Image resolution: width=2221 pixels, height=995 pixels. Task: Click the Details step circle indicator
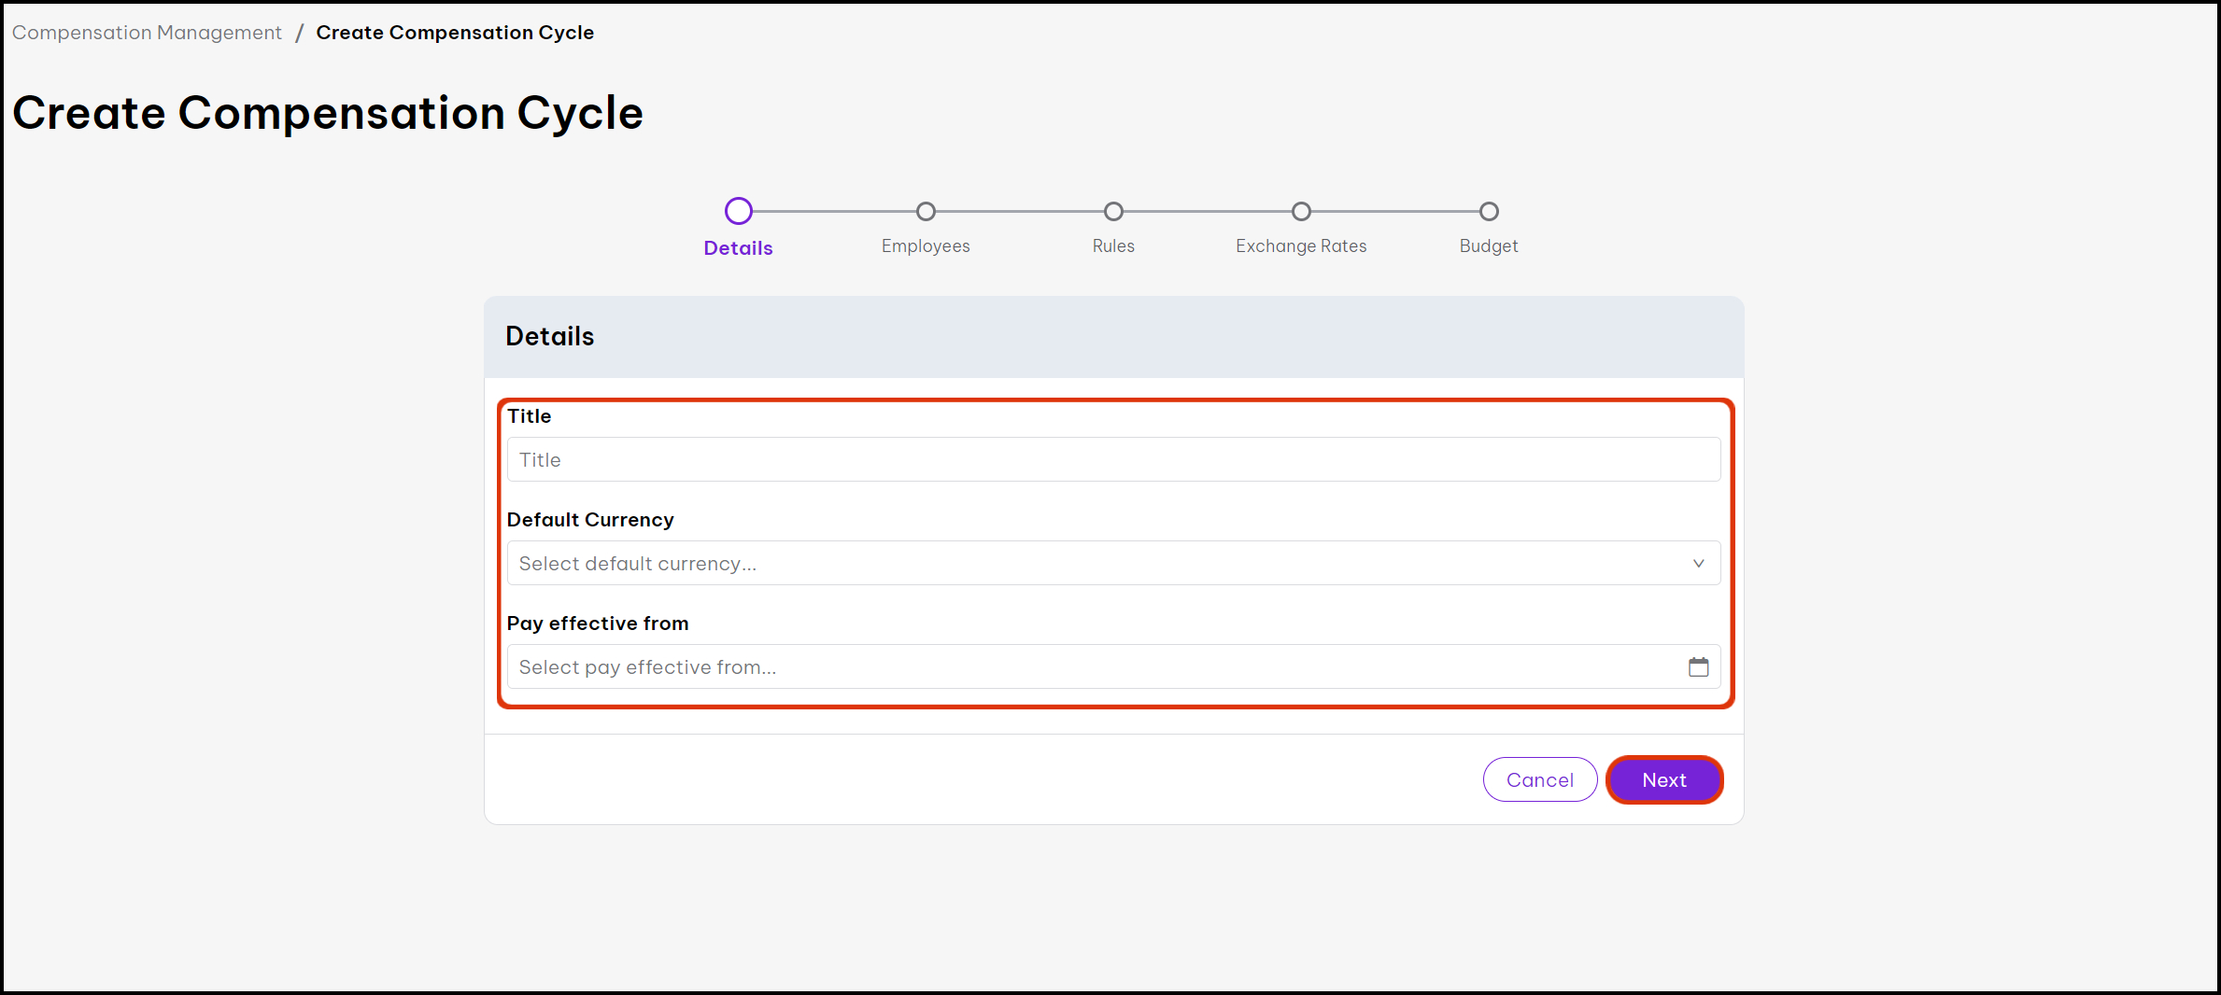click(738, 211)
